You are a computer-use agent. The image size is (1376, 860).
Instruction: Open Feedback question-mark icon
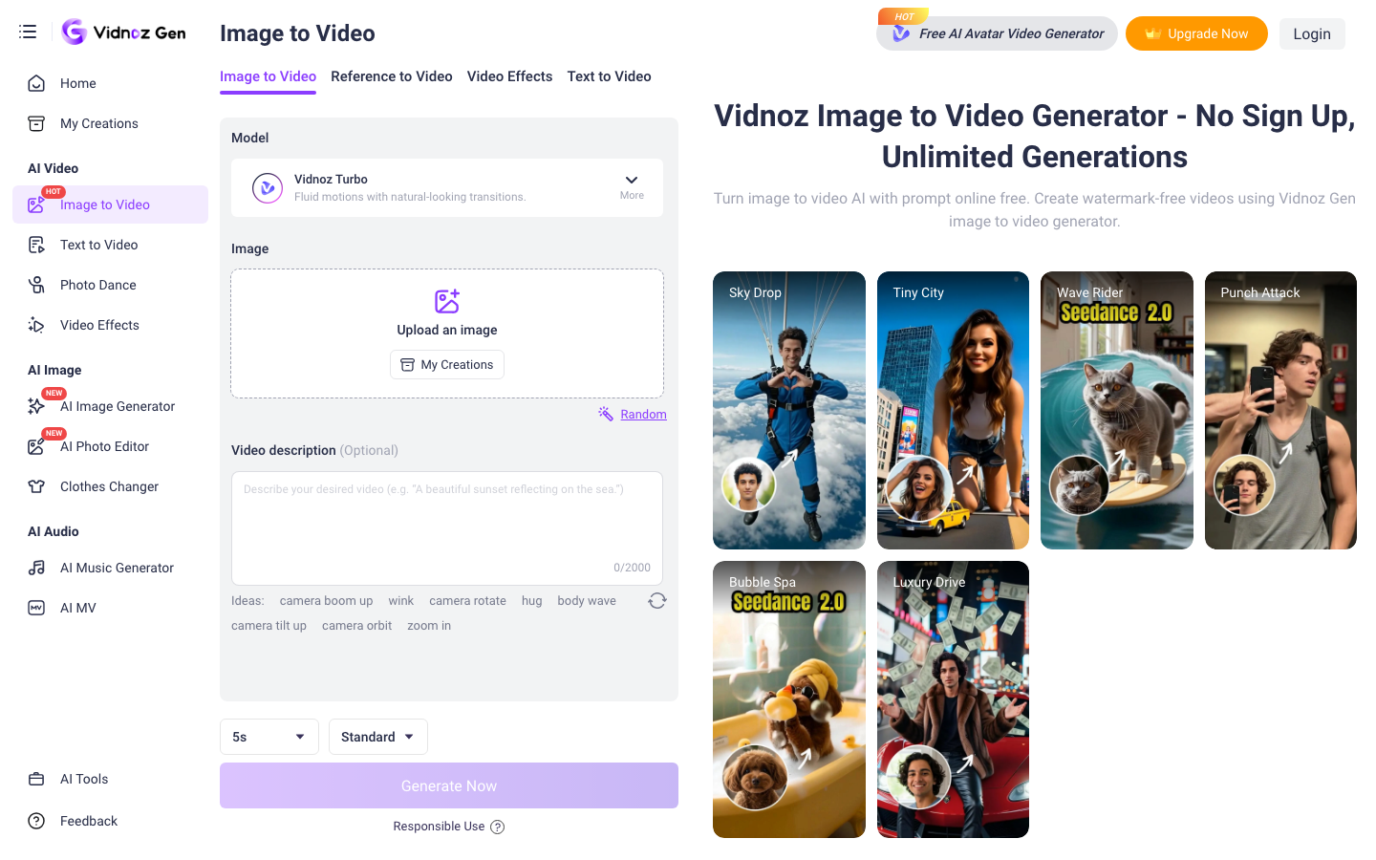pyautogui.click(x=36, y=821)
